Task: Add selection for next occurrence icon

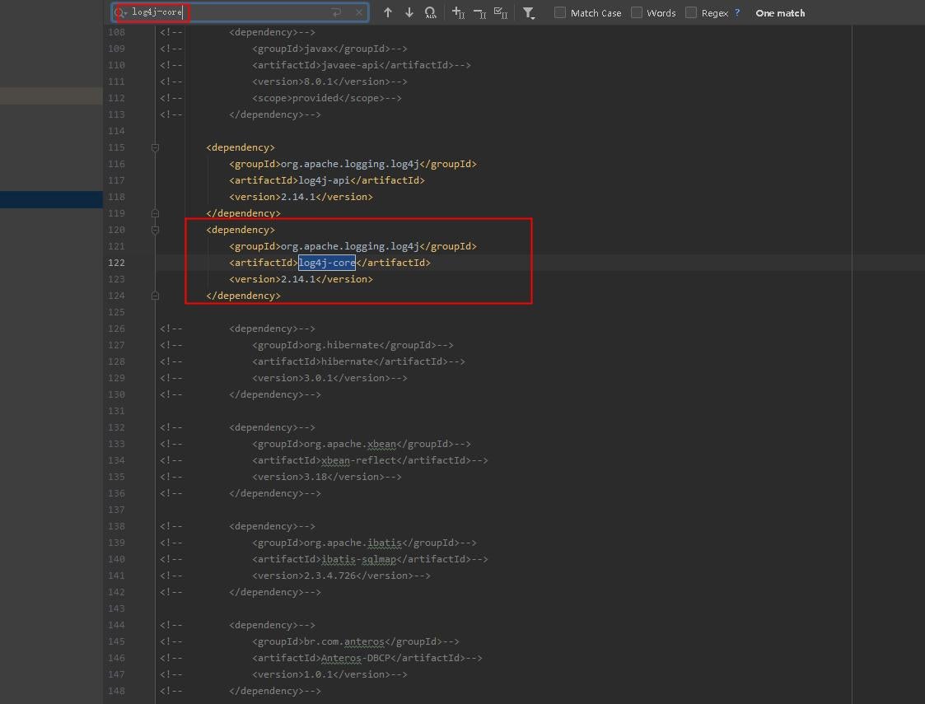Action: 458,12
